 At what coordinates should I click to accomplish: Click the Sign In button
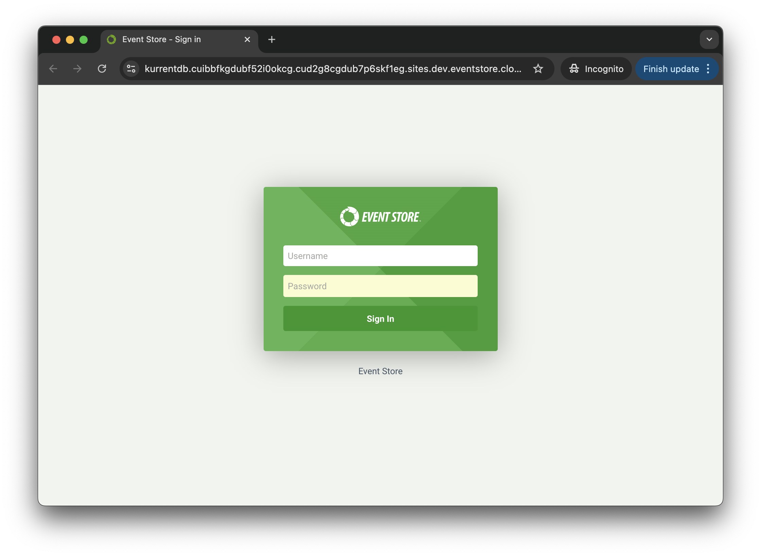pyautogui.click(x=380, y=318)
